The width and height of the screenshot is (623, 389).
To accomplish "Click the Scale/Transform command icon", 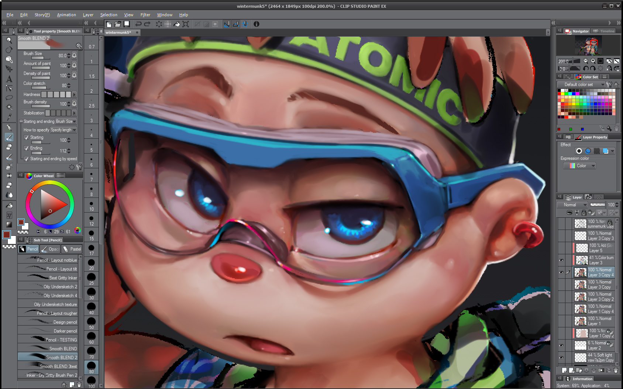I will click(x=186, y=24).
